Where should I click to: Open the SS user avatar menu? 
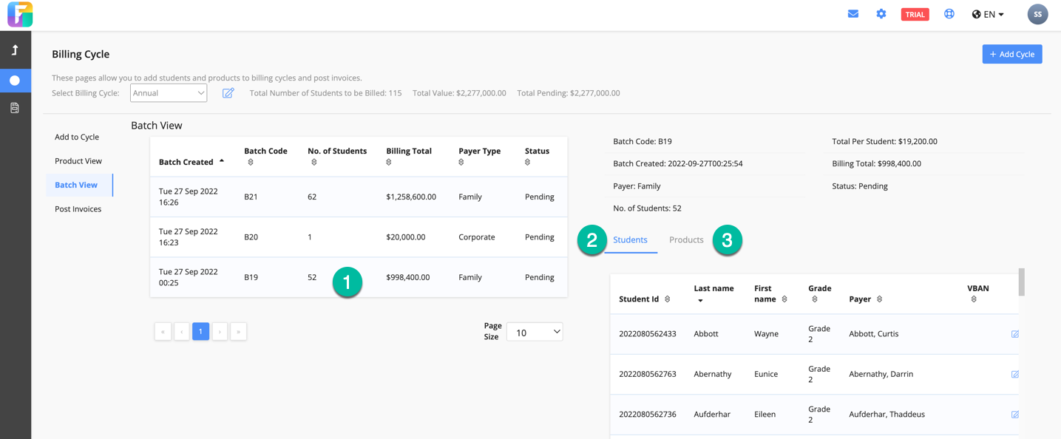pyautogui.click(x=1037, y=14)
